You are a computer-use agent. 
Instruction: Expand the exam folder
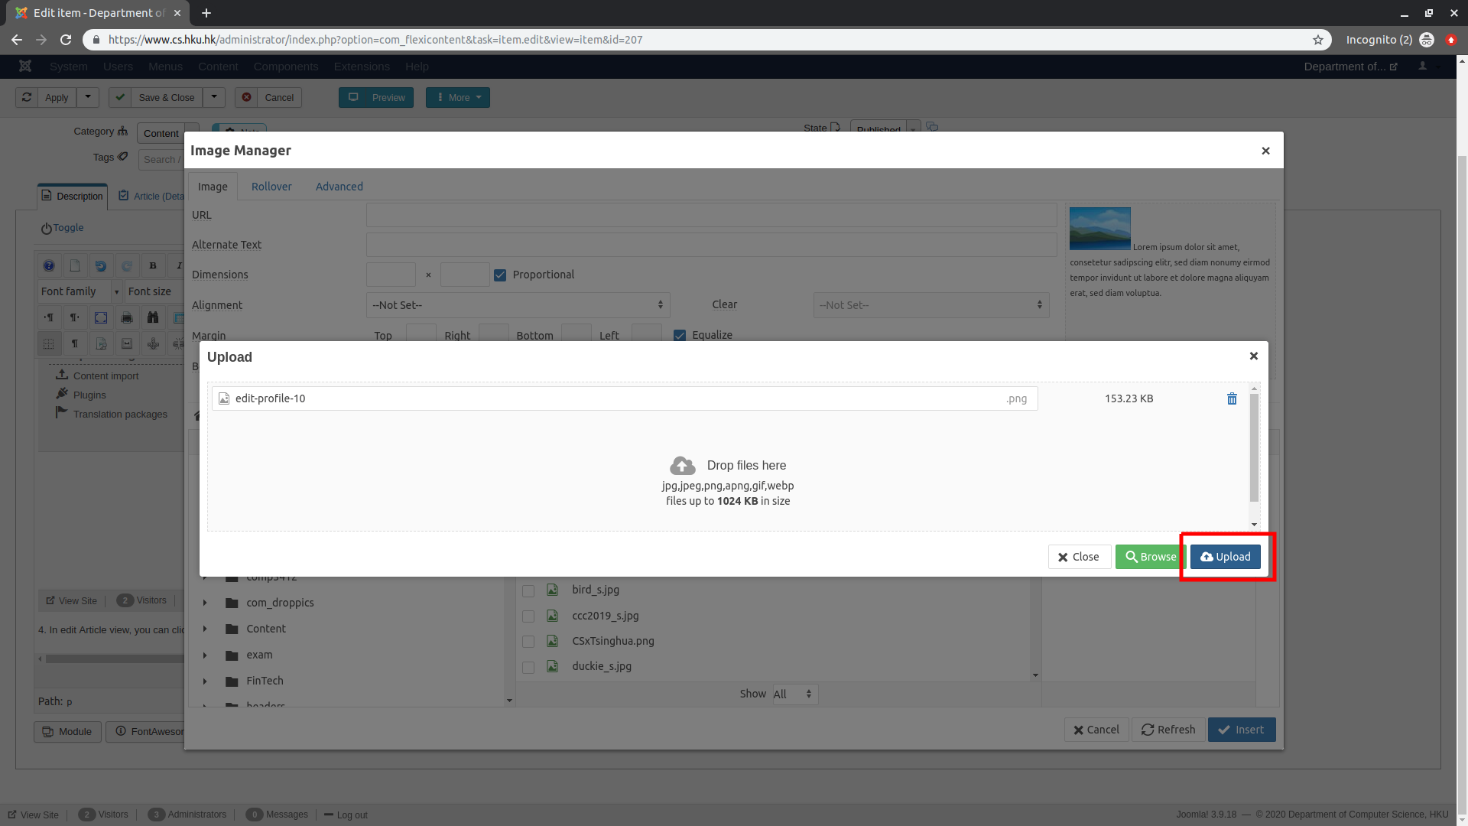(205, 655)
